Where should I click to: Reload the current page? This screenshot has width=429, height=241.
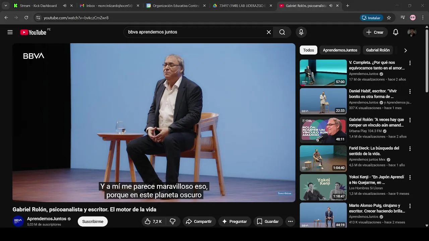[x=26, y=18]
